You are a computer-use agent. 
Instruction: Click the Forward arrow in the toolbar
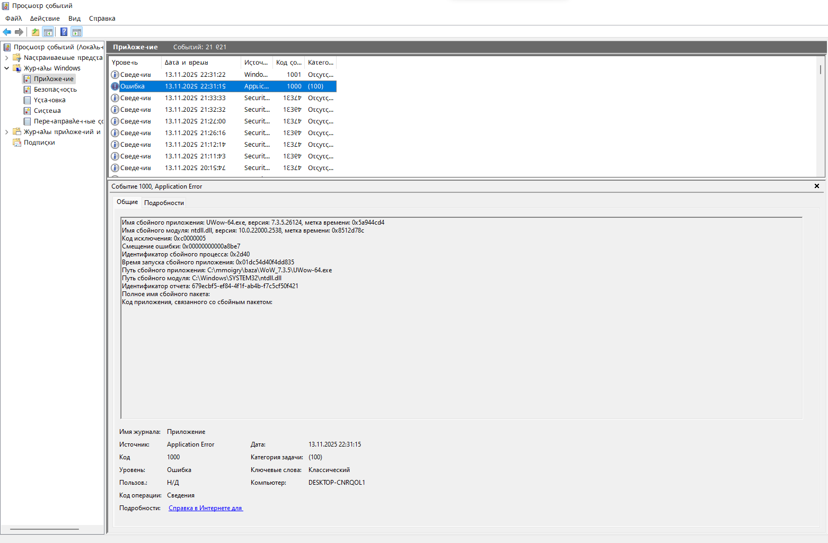tap(19, 32)
